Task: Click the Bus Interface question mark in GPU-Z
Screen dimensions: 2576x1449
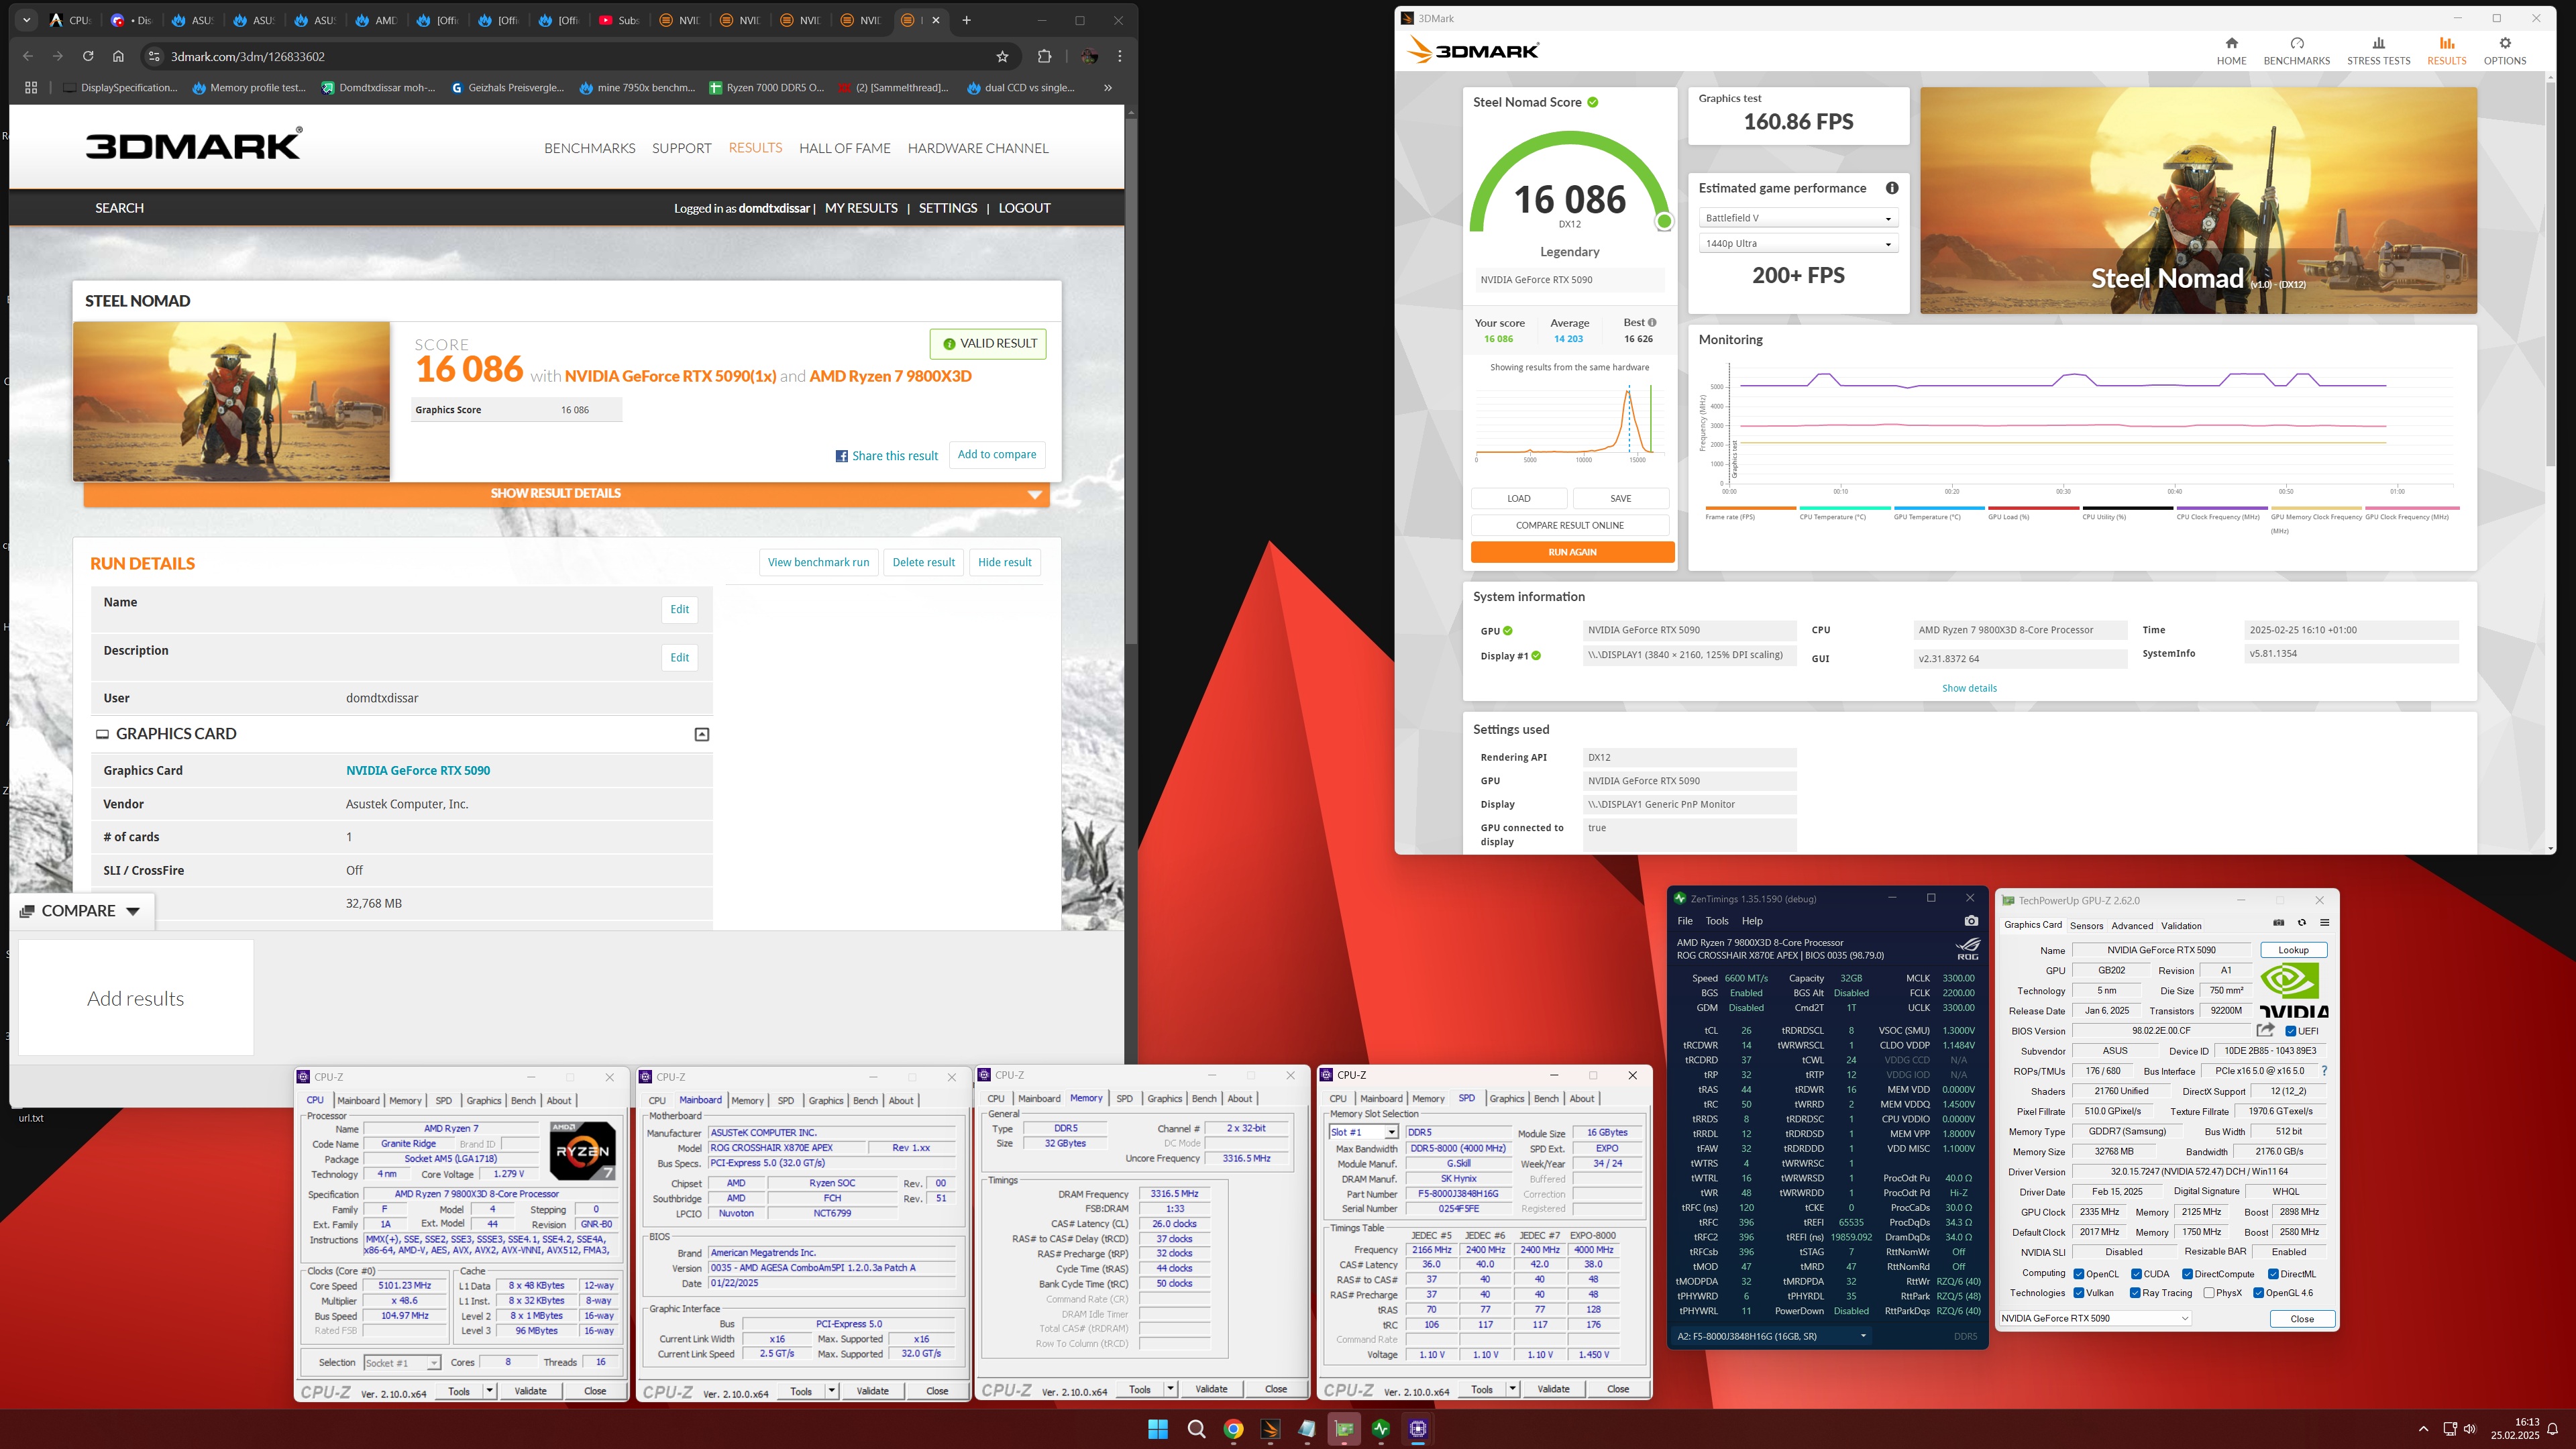Action: click(x=2324, y=1071)
